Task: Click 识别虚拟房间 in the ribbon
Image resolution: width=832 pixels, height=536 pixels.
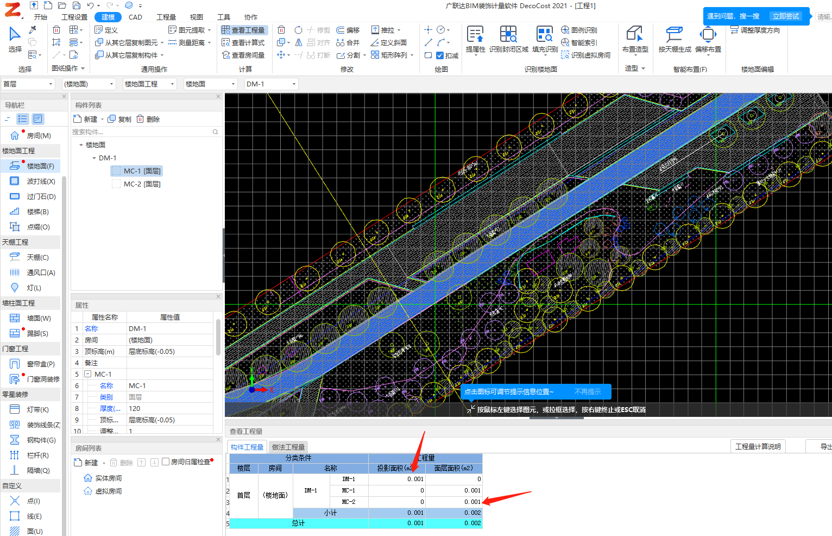Action: pyautogui.click(x=585, y=55)
